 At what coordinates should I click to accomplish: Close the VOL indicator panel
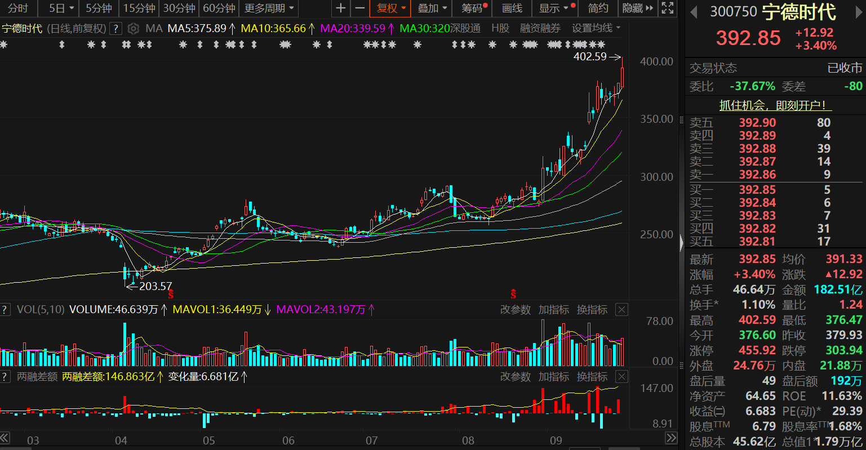(x=621, y=310)
